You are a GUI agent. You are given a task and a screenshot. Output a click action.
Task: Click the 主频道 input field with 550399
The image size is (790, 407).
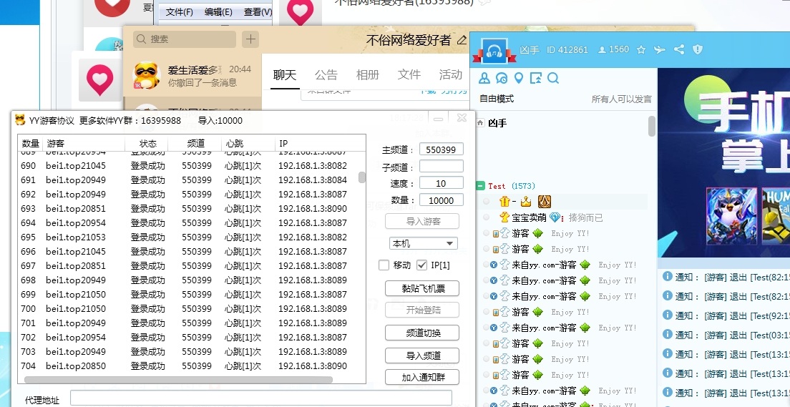click(x=441, y=149)
